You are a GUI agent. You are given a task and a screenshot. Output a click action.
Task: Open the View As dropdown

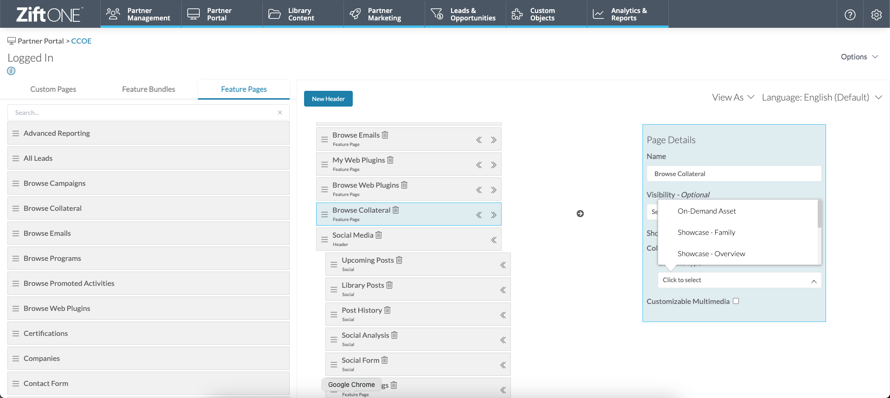click(x=733, y=97)
